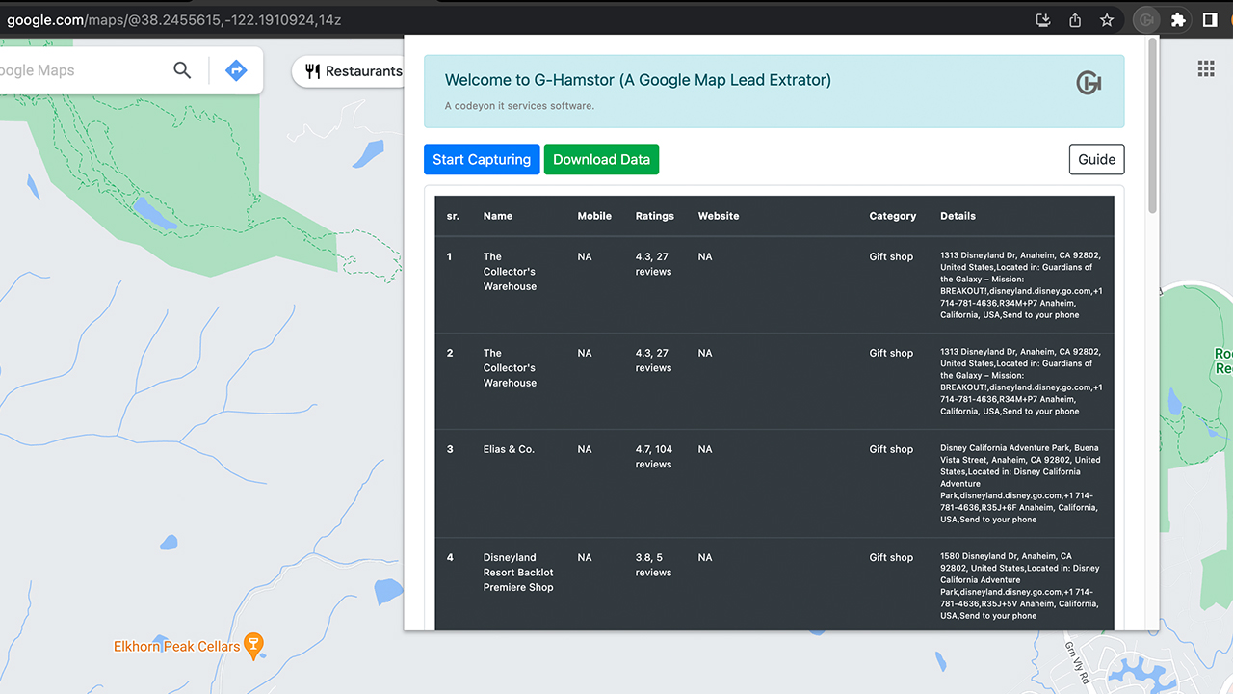Click the Elkhorn Peak Cellars map pin
The width and height of the screenshot is (1233, 694).
click(254, 647)
